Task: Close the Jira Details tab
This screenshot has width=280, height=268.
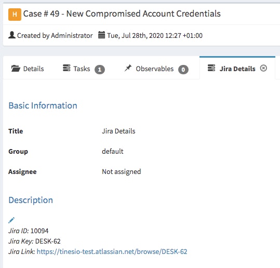Action: (263, 68)
